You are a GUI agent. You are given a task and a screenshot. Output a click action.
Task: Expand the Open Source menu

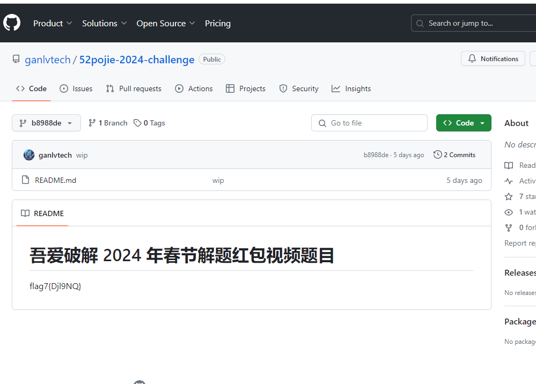(x=166, y=23)
